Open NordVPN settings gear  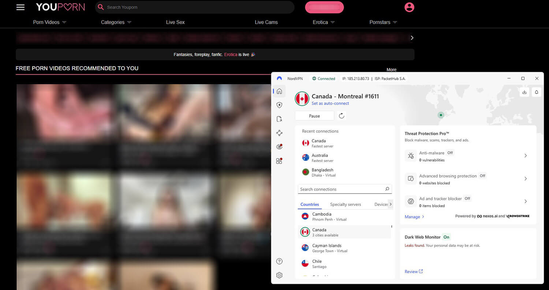click(x=279, y=275)
